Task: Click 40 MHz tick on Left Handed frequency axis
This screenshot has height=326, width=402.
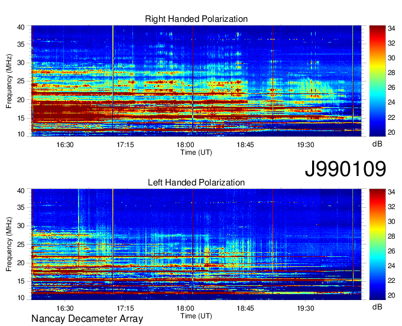Action: click(x=21, y=191)
